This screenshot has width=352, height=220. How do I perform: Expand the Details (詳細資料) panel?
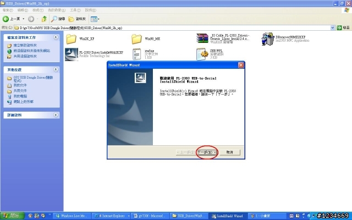[x=56, y=115]
